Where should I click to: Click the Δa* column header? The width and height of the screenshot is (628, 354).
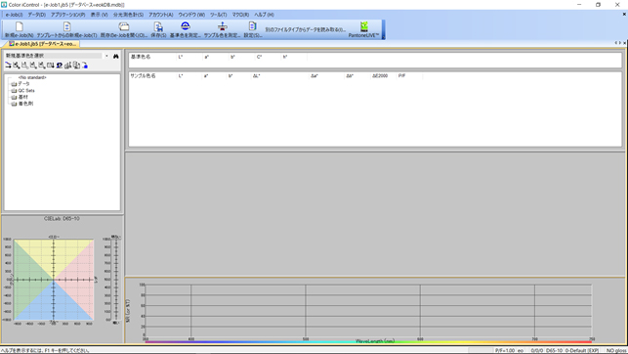click(326, 75)
